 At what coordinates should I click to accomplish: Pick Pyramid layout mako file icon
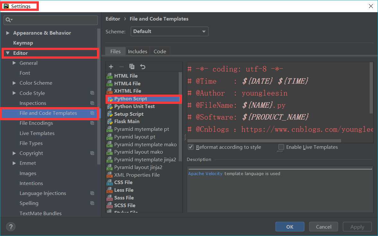tap(110, 152)
